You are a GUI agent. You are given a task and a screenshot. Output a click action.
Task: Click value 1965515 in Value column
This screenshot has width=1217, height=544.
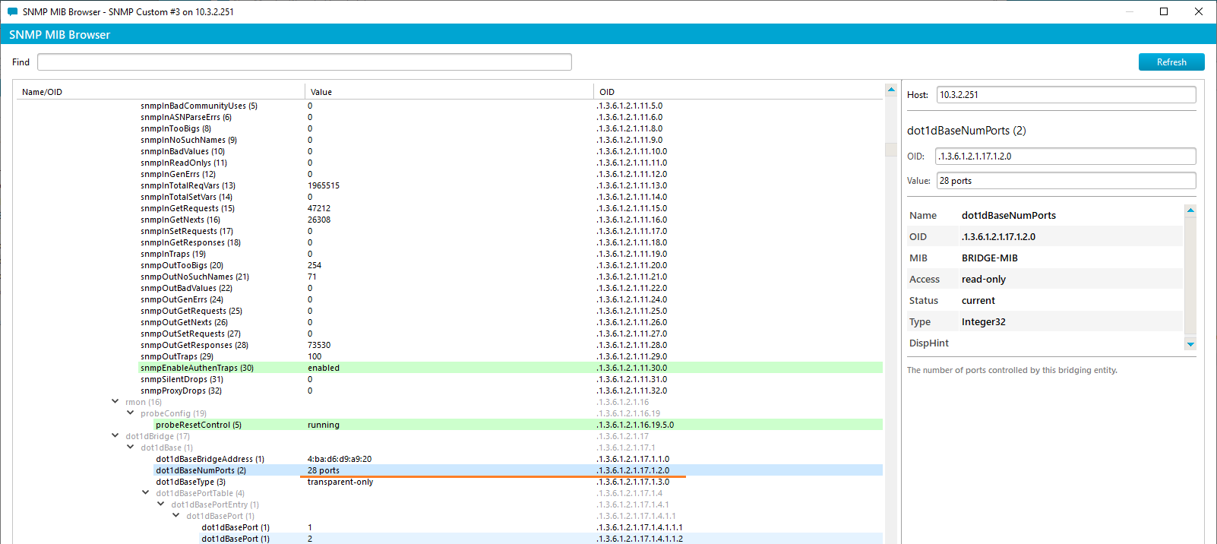click(x=324, y=185)
